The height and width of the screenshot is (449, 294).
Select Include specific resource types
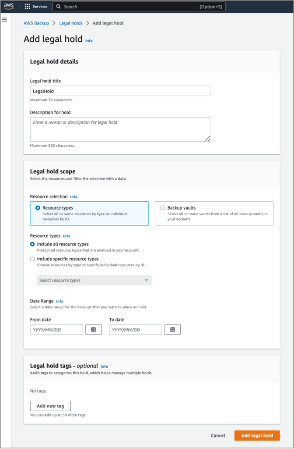pos(32,259)
